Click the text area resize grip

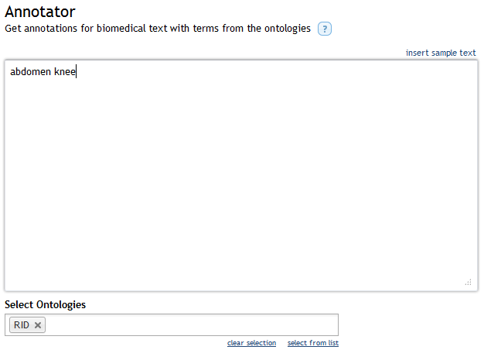click(469, 283)
